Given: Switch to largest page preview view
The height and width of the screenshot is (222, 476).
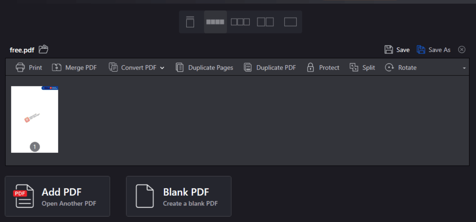Looking at the screenshot, I should 290,22.
